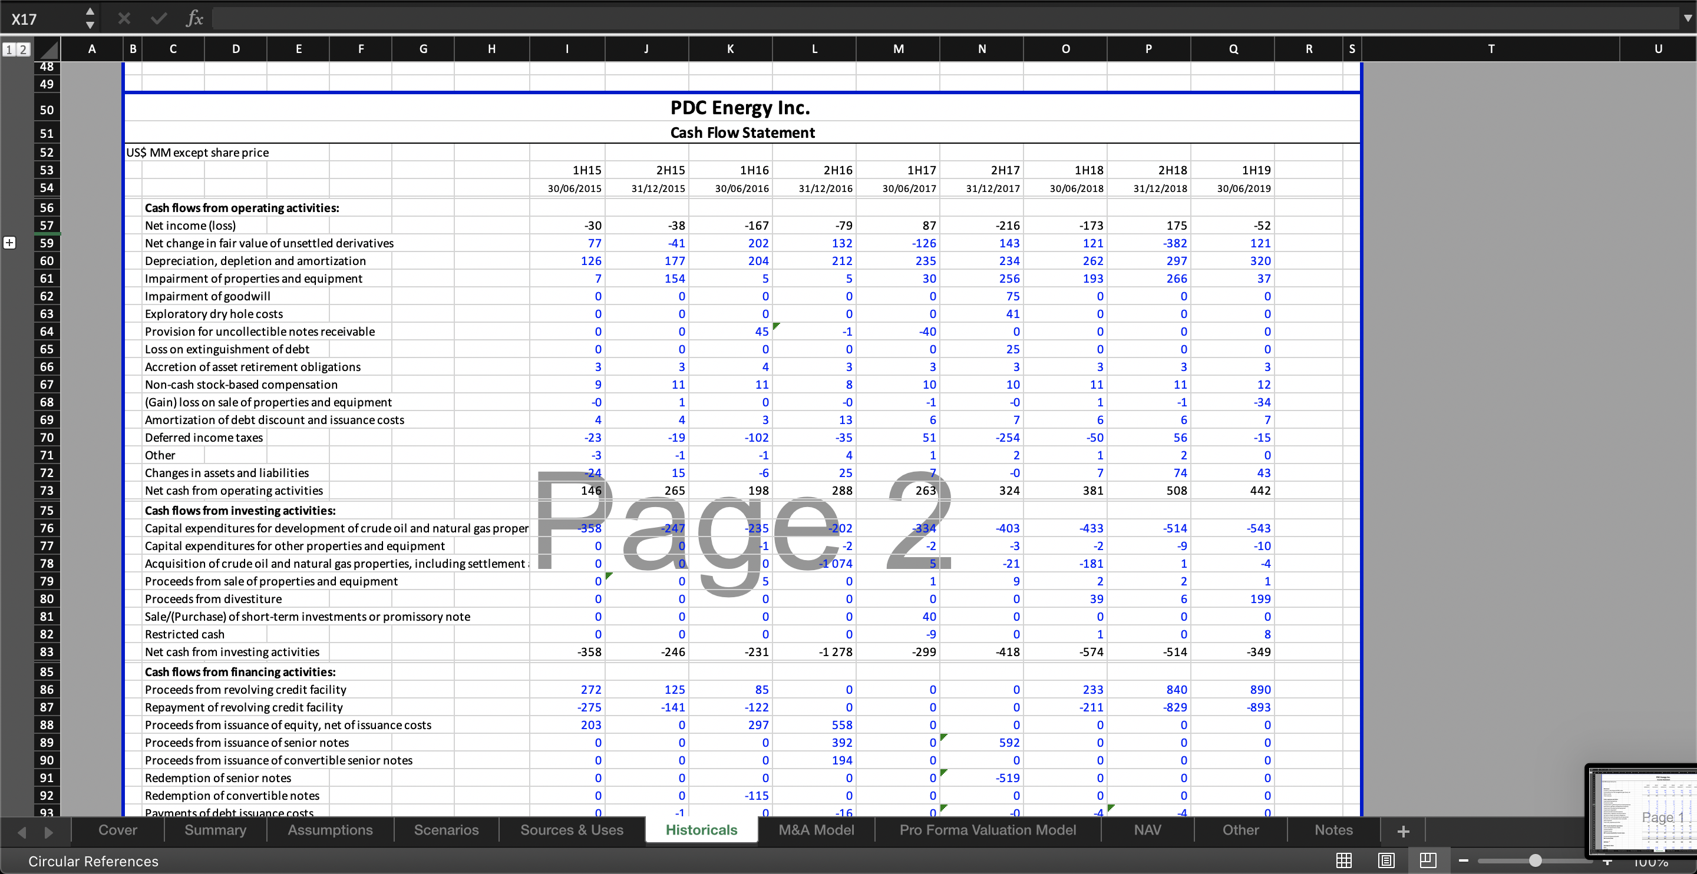Click the PDC Energy Inc. title cell
This screenshot has width=1697, height=874.
point(740,107)
